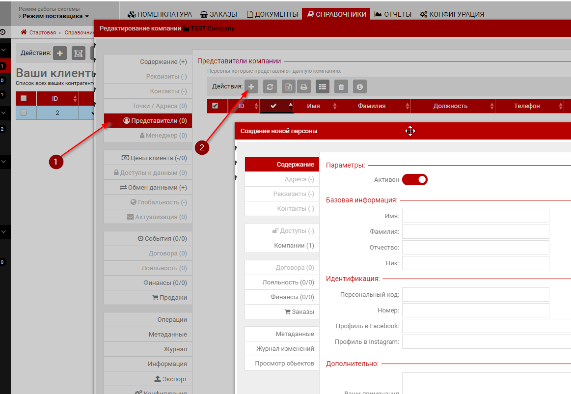Expand the top chevron in left sidebar
This screenshot has height=394, width=571.
click(x=3, y=50)
